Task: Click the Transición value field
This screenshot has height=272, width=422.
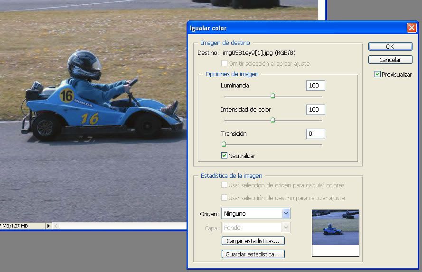Action: pyautogui.click(x=315, y=134)
